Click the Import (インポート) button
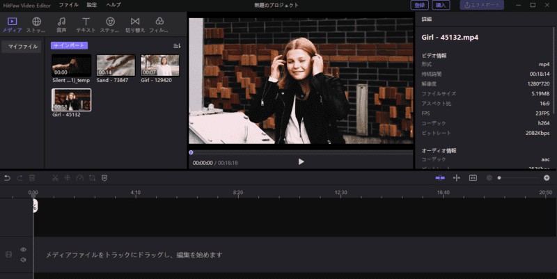557x279 pixels. (69, 45)
